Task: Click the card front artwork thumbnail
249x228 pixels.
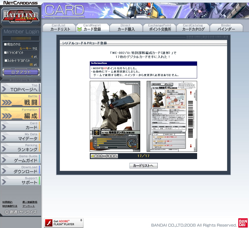Action: click(x=115, y=116)
